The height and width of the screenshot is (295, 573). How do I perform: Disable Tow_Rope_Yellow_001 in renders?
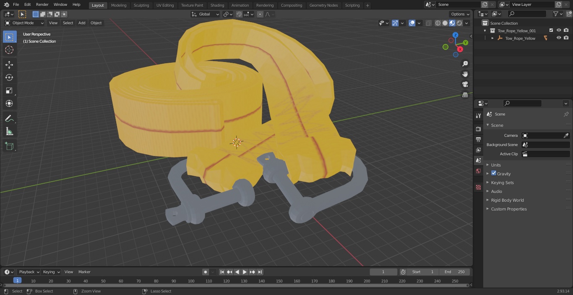click(x=566, y=31)
